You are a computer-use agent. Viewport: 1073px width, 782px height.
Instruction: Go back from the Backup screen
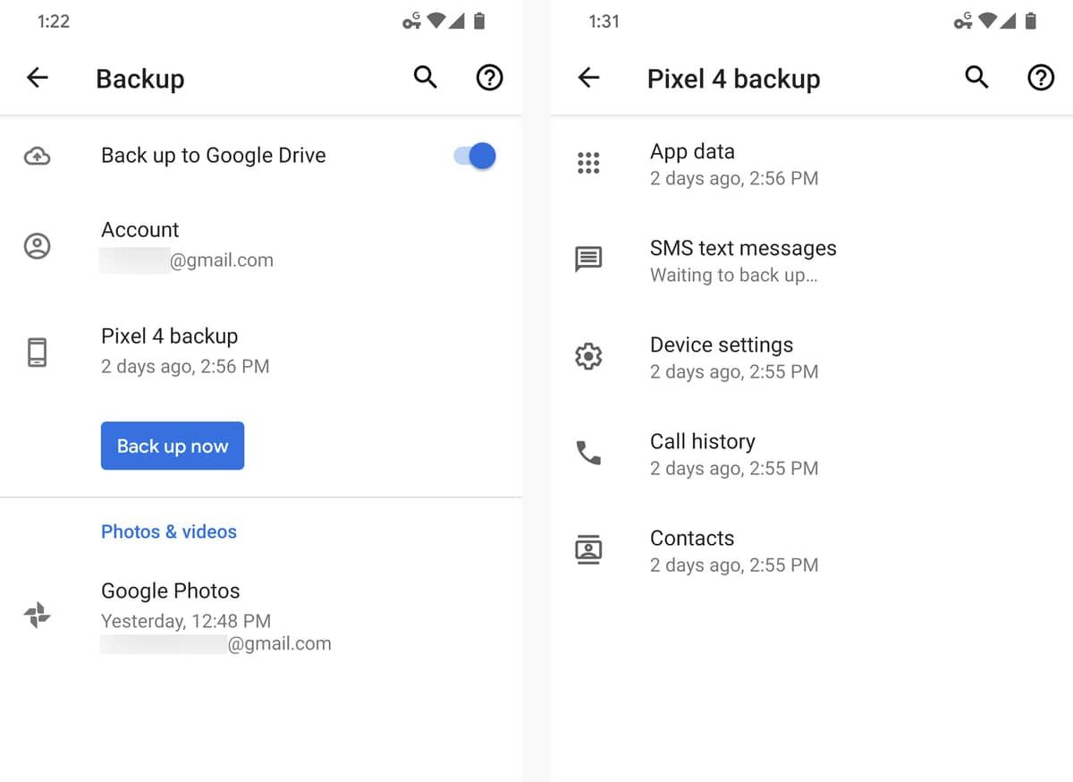[38, 79]
